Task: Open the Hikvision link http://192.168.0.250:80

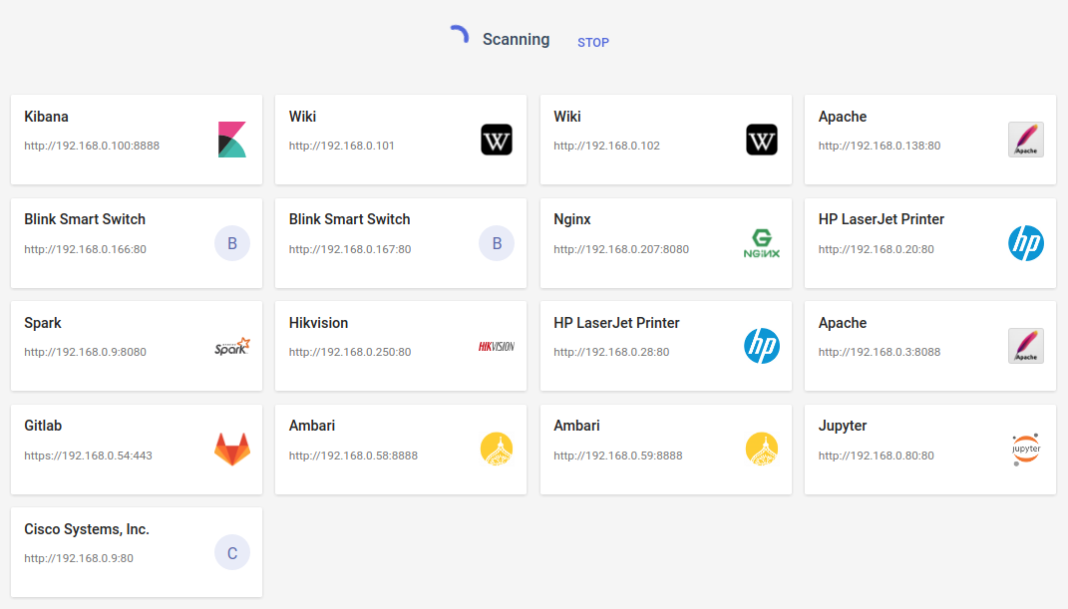Action: pos(350,352)
